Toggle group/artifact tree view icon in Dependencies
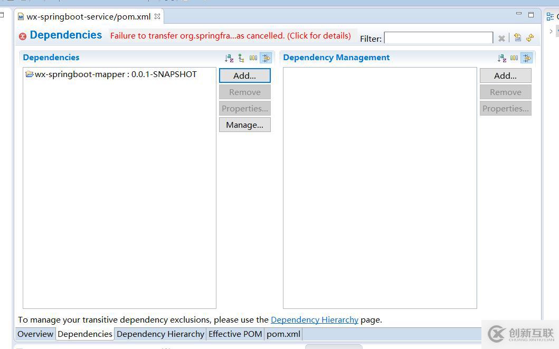 pyautogui.click(x=241, y=58)
